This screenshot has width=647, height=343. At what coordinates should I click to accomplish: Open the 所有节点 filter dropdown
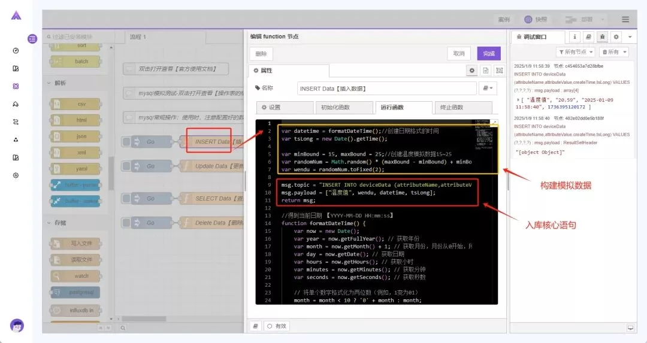point(575,52)
